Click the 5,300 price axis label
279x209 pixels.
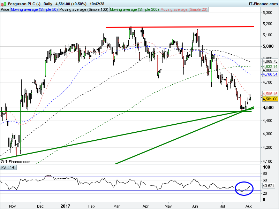[267, 13]
